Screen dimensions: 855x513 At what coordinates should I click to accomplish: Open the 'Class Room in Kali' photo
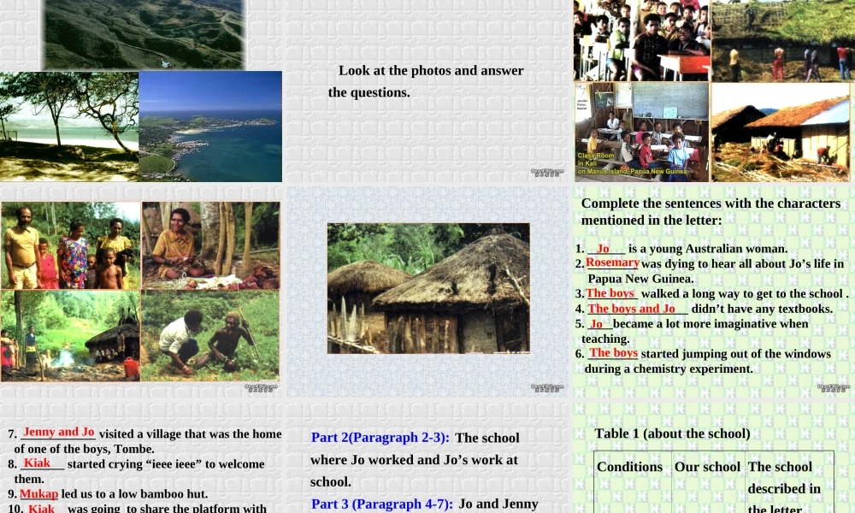(642, 132)
